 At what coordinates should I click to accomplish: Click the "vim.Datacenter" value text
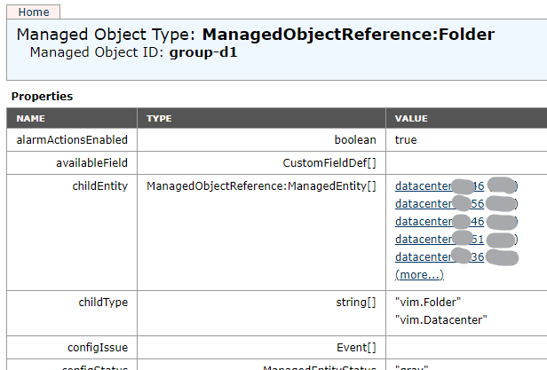tap(441, 319)
